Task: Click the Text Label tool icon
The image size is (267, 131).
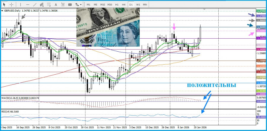Action: 63,5
